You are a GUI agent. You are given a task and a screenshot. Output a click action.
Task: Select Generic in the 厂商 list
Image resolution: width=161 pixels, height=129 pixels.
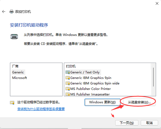point(18,72)
